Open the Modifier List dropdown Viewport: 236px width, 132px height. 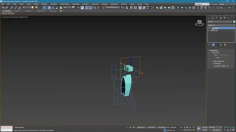click(221, 25)
